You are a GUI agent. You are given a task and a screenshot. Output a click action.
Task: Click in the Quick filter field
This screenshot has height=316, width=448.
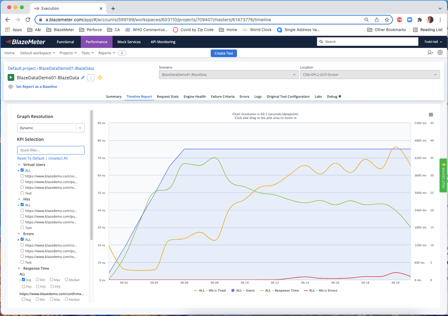click(51, 150)
